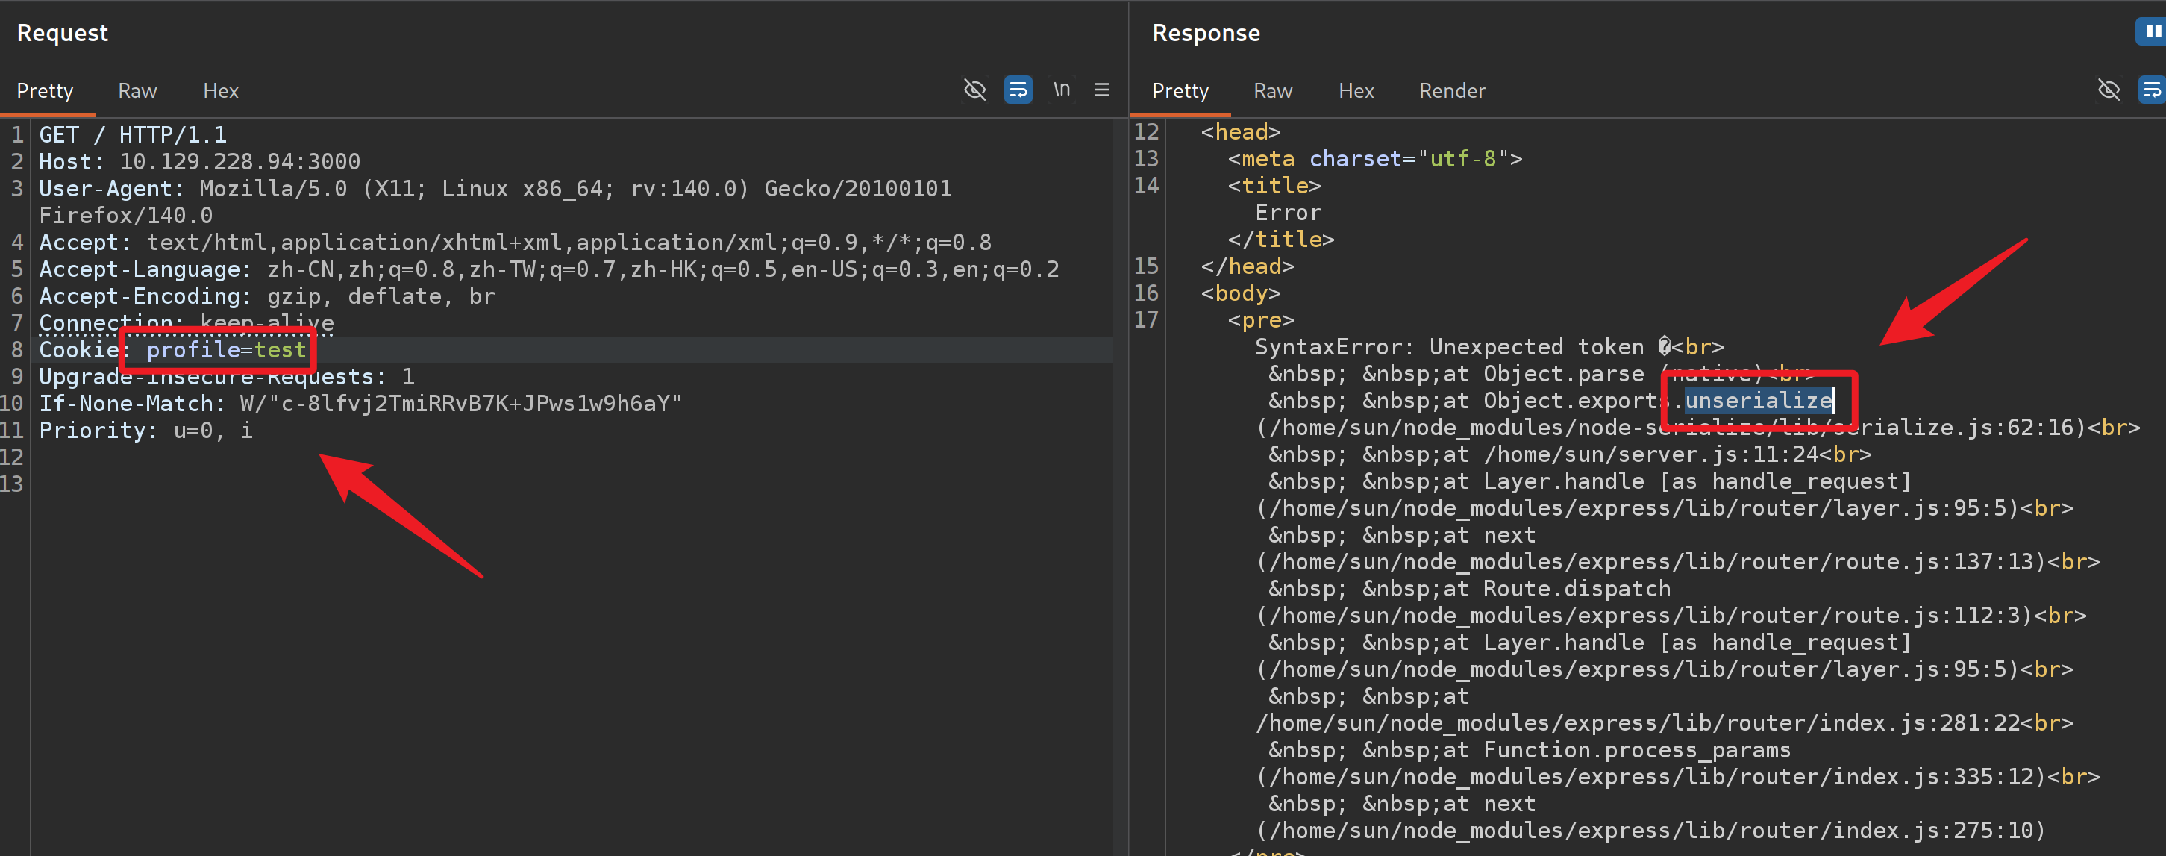Viewport: 2166px width, 856px height.
Task: Click the side-by-side layout icon
Action: [2151, 32]
